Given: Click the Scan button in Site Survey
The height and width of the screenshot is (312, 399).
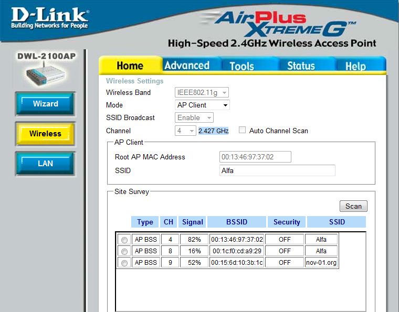Looking at the screenshot, I should (353, 206).
